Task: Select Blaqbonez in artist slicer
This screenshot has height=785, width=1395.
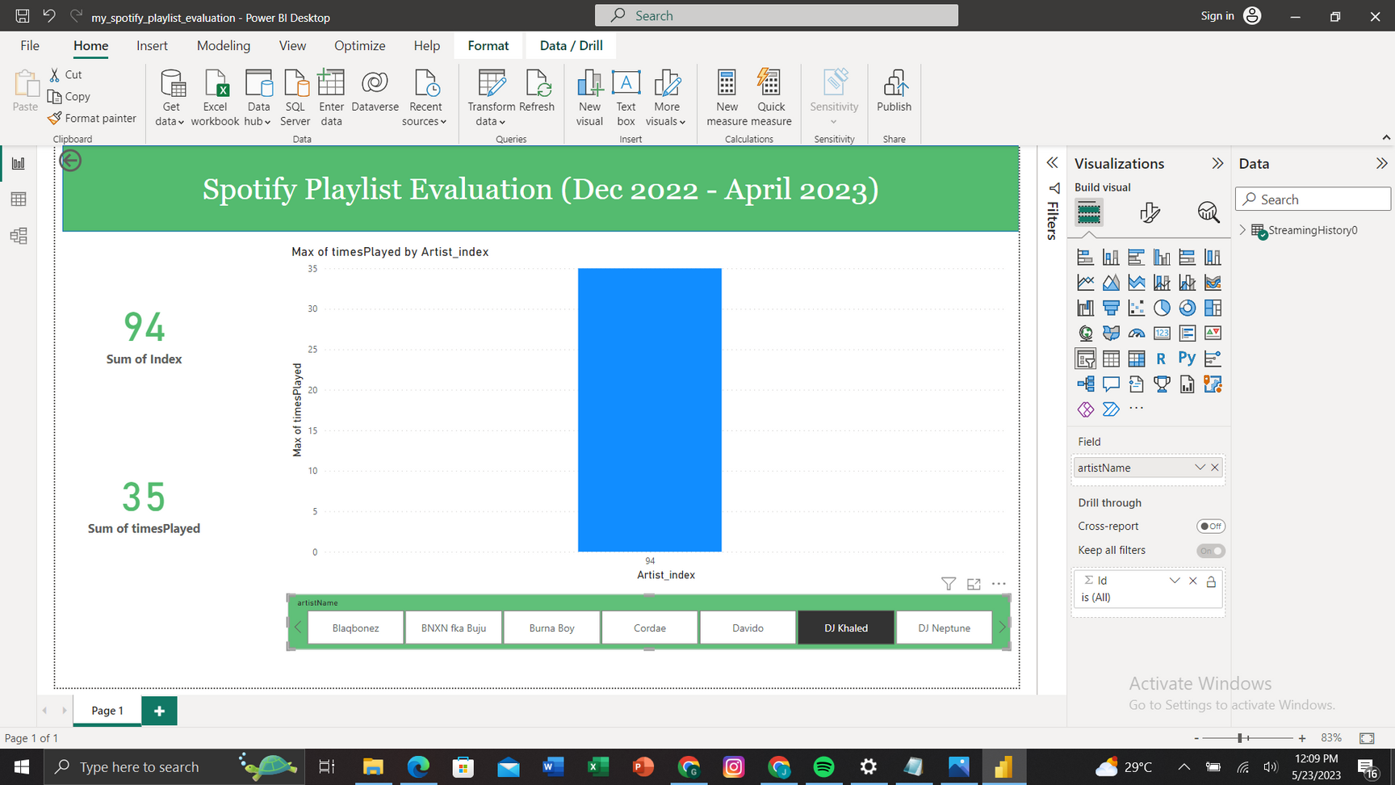Action: pos(355,628)
